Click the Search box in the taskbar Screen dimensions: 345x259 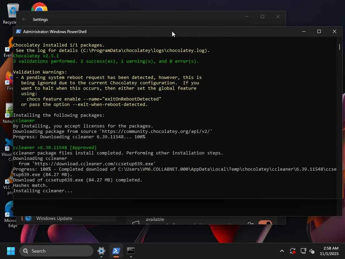(x=56, y=251)
